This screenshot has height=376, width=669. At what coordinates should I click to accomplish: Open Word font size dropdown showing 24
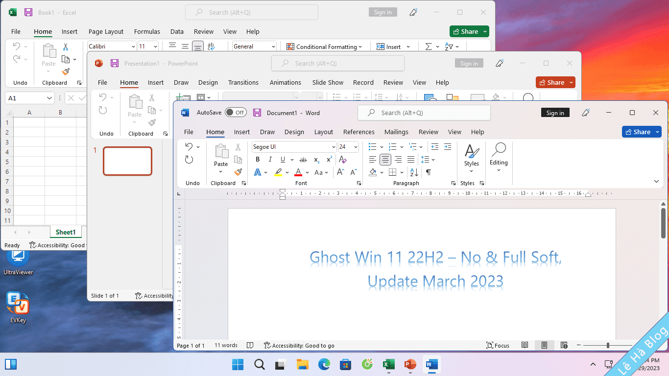point(356,147)
